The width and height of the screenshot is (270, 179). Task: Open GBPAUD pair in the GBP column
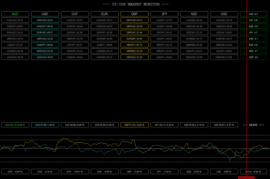134,20
